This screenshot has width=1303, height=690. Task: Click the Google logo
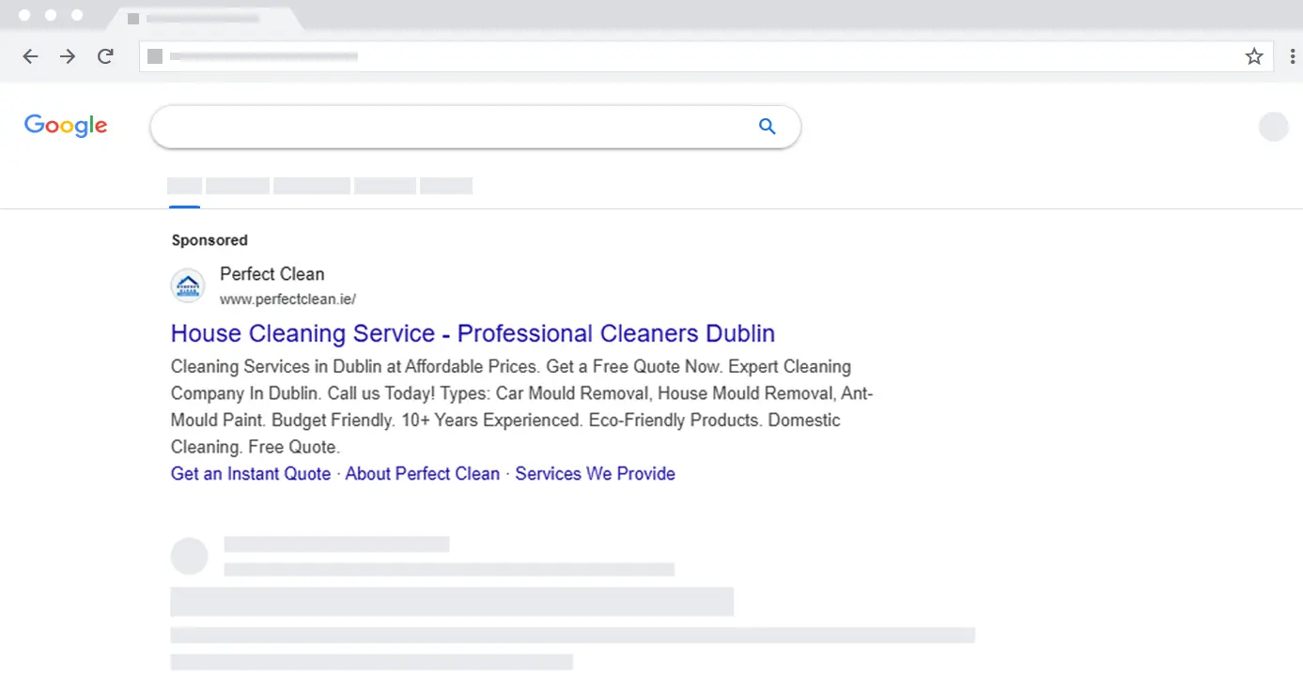coord(66,126)
